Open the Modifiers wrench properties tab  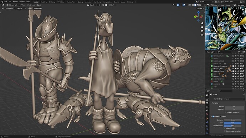[207, 122]
